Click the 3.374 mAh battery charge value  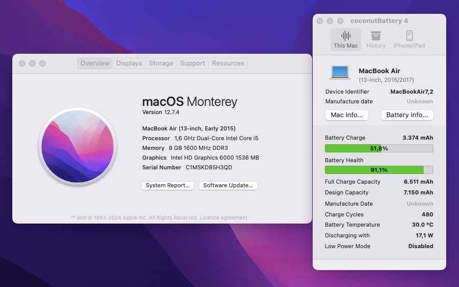click(418, 138)
